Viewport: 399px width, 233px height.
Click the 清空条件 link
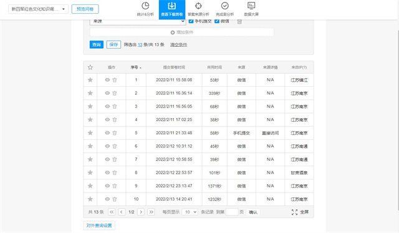coord(179,44)
